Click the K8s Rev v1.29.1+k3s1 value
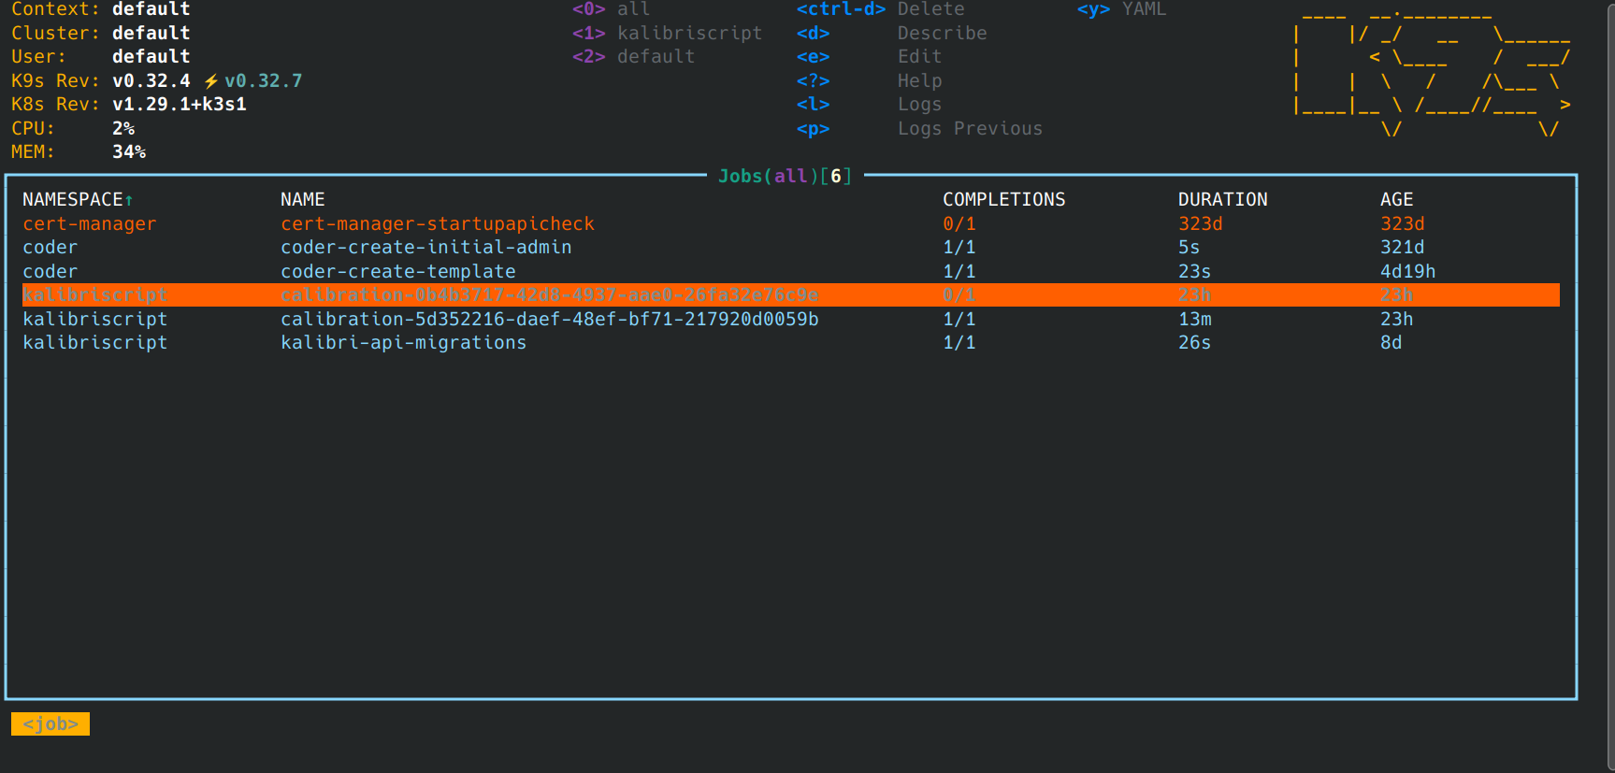This screenshot has width=1615, height=773. tap(180, 105)
